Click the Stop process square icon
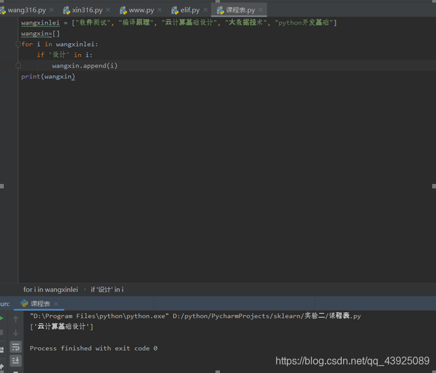This screenshot has width=436, height=373. click(1, 333)
